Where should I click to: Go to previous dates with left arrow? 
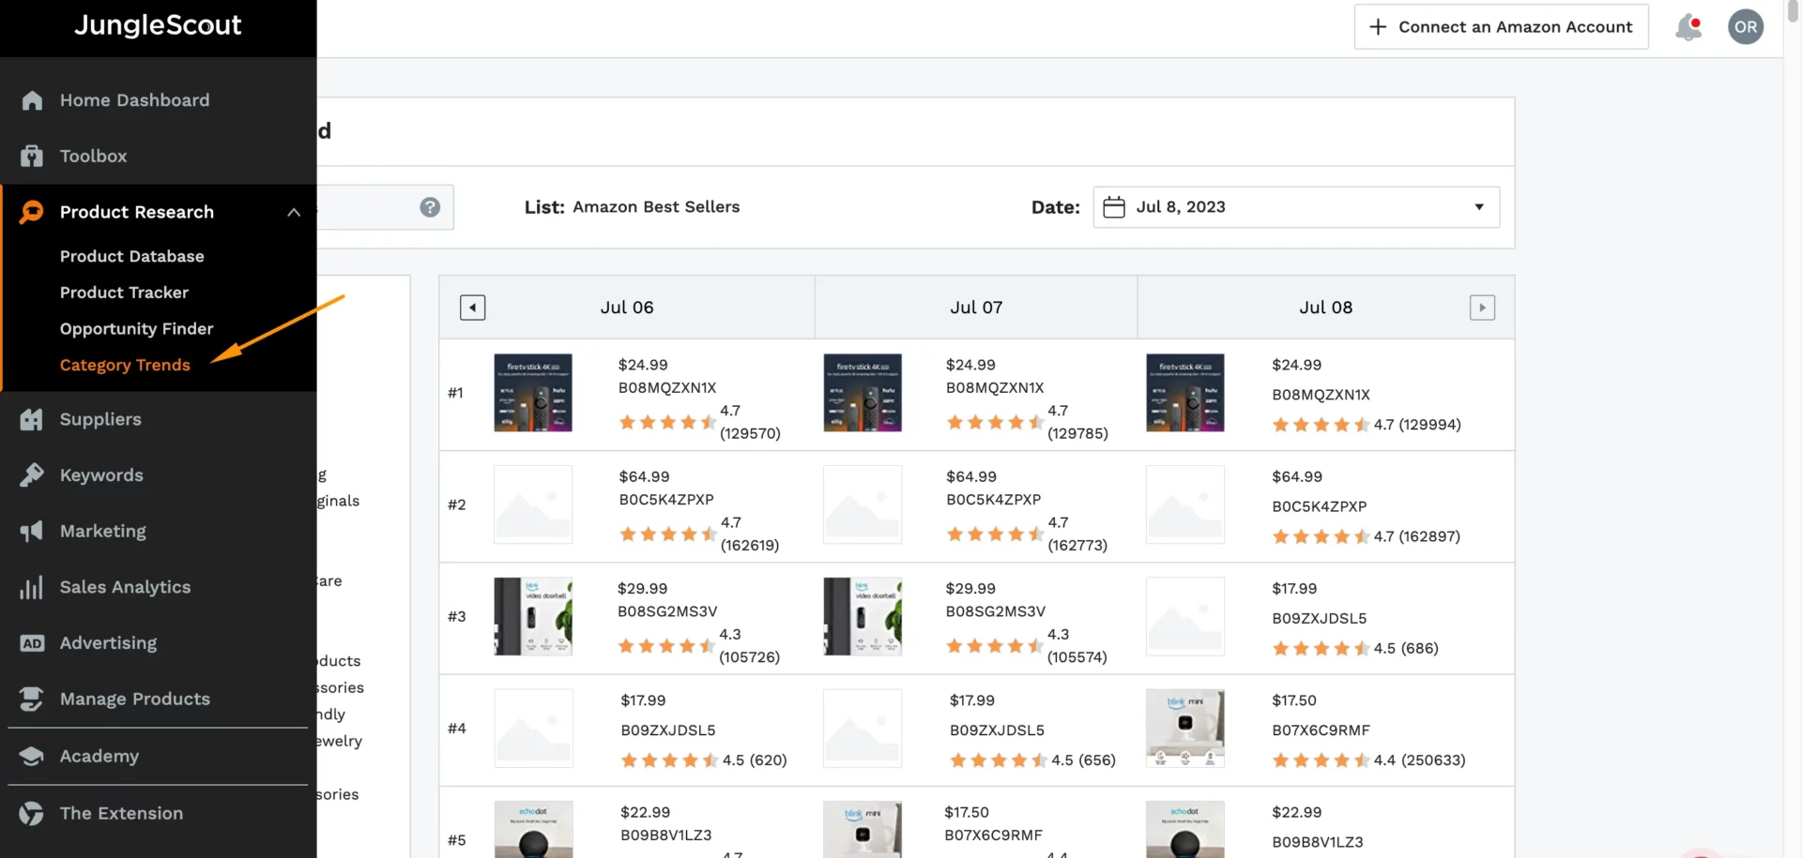(x=473, y=308)
